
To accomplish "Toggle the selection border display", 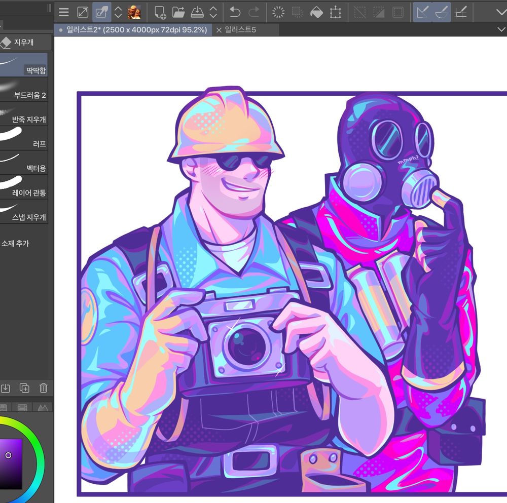I will pyautogui.click(x=397, y=12).
